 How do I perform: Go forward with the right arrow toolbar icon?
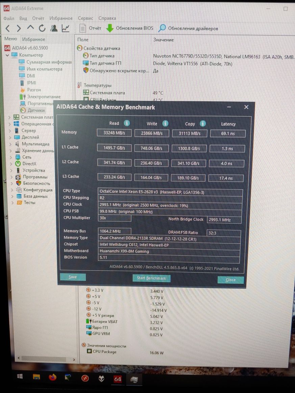click(19, 28)
